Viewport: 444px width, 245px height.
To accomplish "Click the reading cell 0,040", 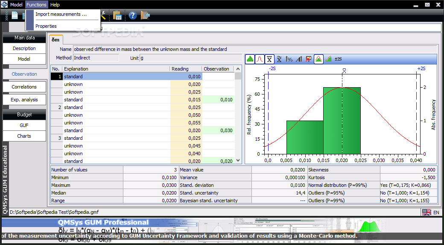I will coord(186,153).
